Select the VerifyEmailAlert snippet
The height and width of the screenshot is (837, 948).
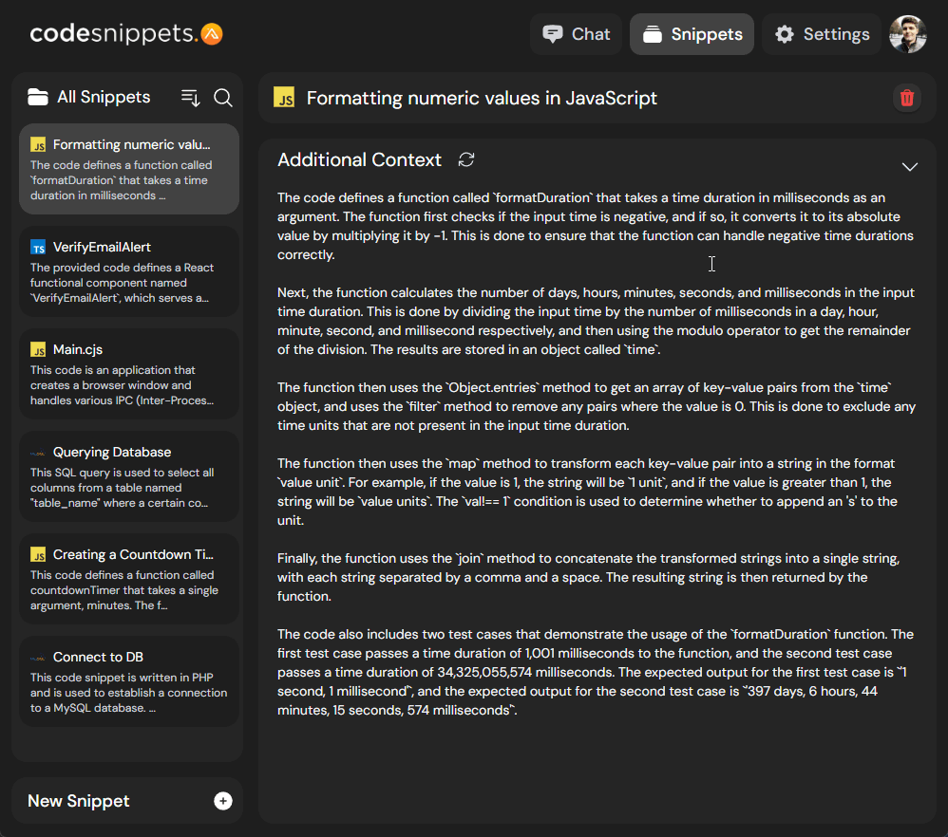pos(129,271)
